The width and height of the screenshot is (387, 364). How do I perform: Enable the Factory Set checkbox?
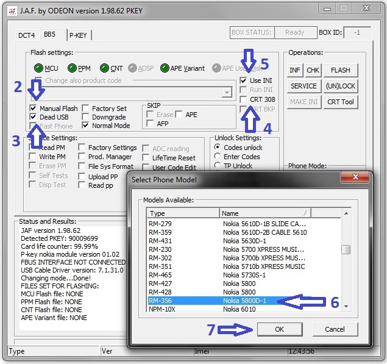pos(85,108)
